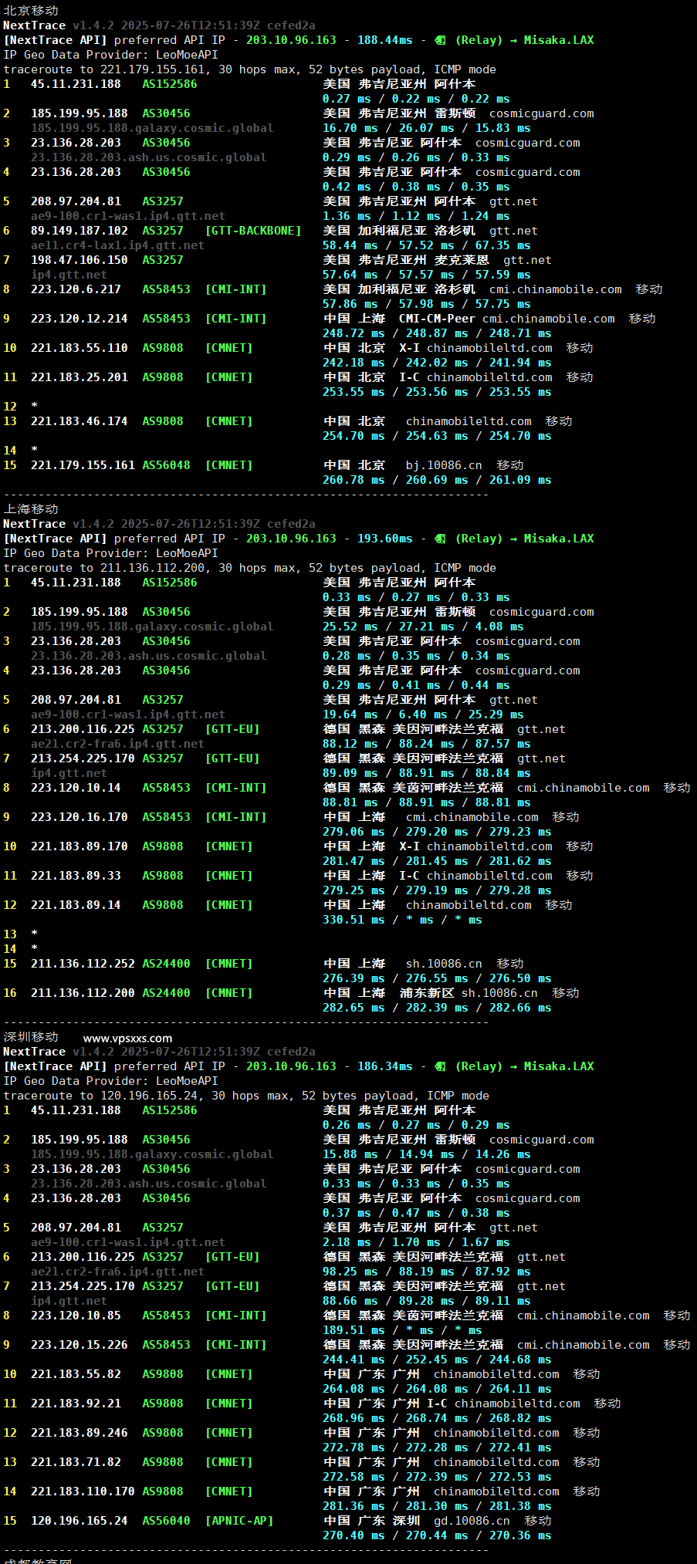
Task: Click hop IP 221.183.110.170
Action: point(83,1491)
